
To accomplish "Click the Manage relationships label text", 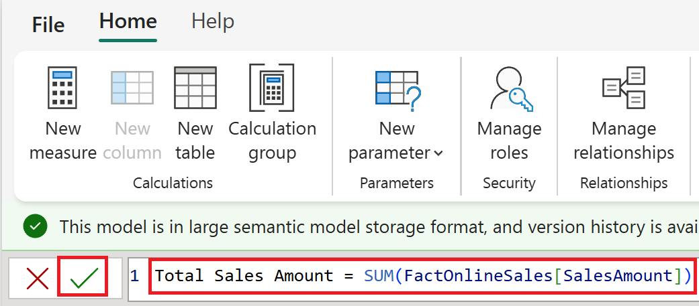I will coord(623,141).
